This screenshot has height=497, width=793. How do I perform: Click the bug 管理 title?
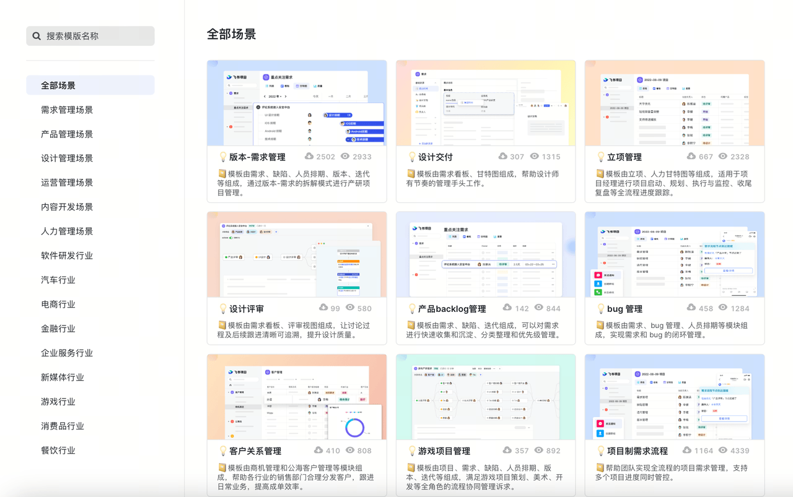(x=624, y=309)
